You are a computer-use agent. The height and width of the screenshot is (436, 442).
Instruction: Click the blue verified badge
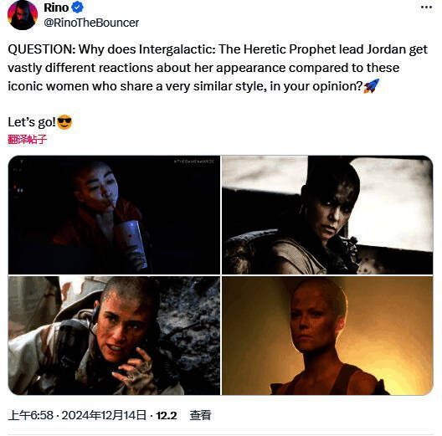pyautogui.click(x=77, y=8)
